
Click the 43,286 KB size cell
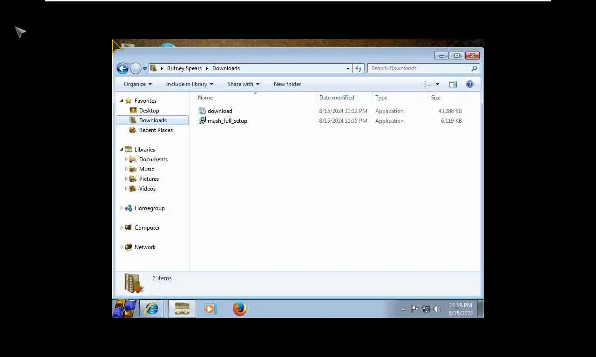point(450,111)
